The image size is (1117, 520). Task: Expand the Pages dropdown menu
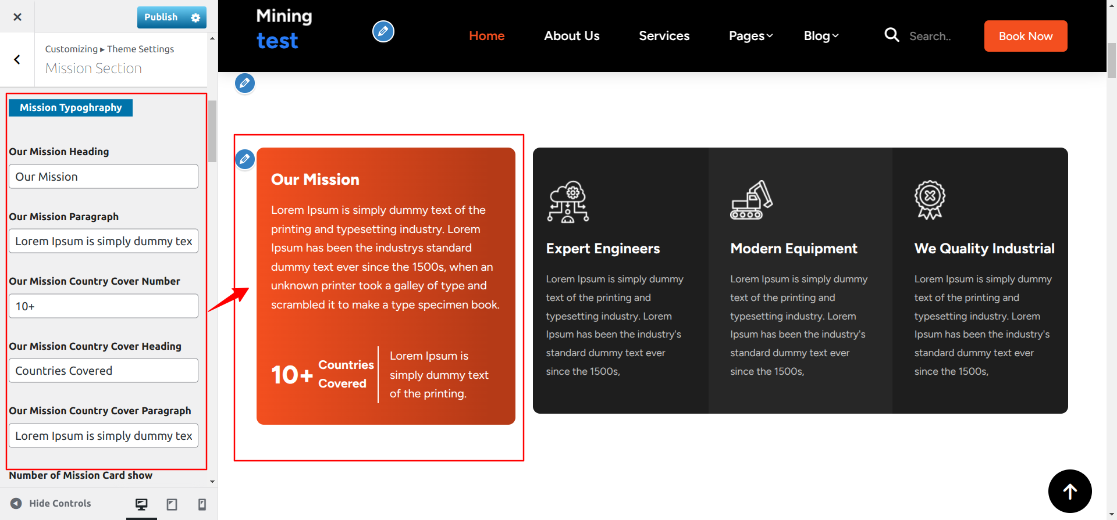tap(750, 36)
